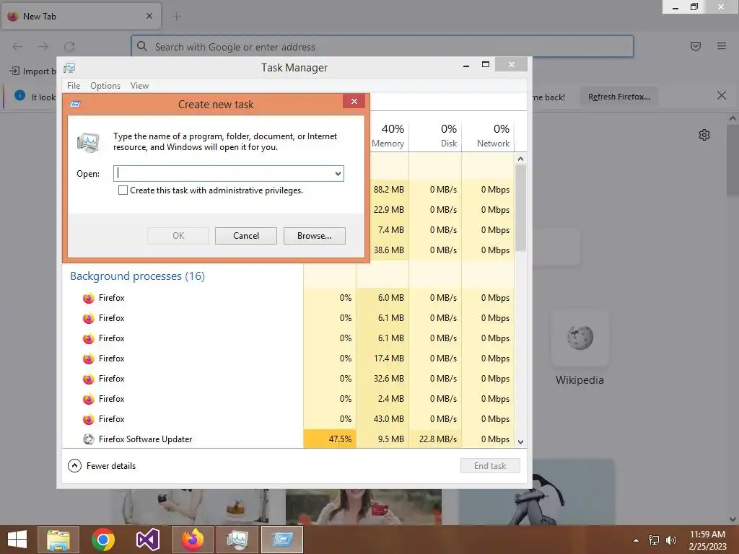Click scroll up arrow in Task Manager list
Image resolution: width=739 pixels, height=554 pixels.
pyautogui.click(x=521, y=159)
